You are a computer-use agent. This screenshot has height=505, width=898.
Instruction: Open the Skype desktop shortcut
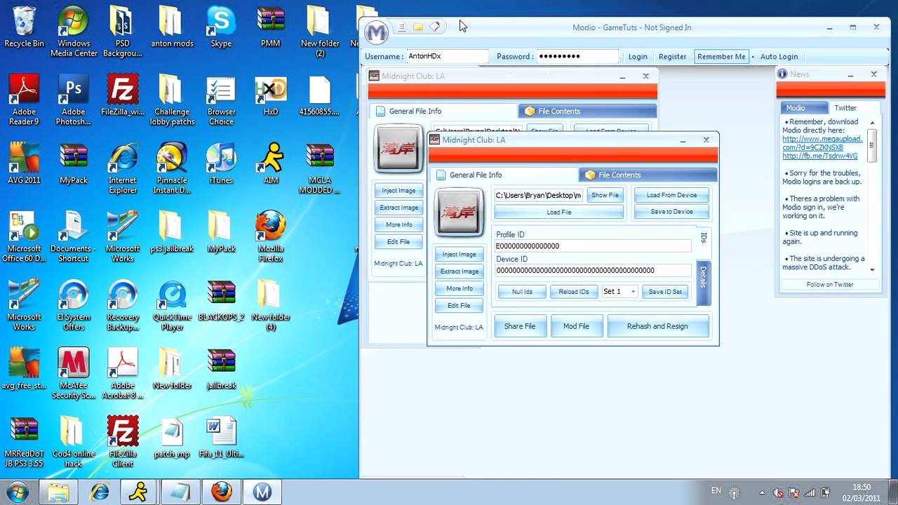click(x=221, y=27)
